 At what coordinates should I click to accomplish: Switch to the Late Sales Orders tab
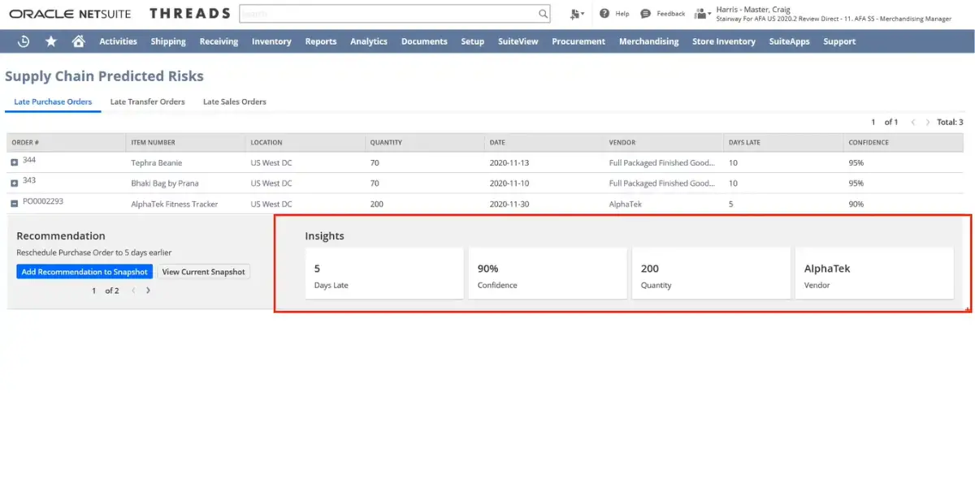click(x=235, y=102)
